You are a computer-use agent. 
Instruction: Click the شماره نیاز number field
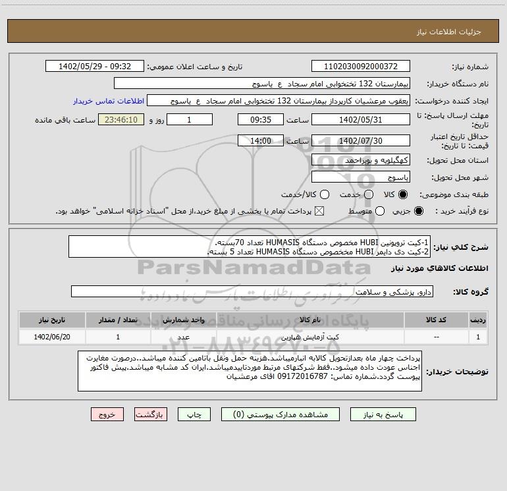tap(360, 67)
